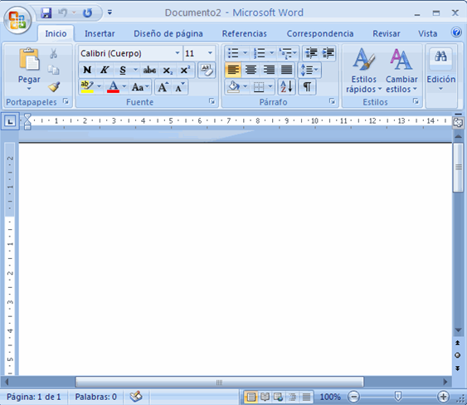467x405 pixels.
Task: Open the Diseño de página tab
Action: click(168, 33)
